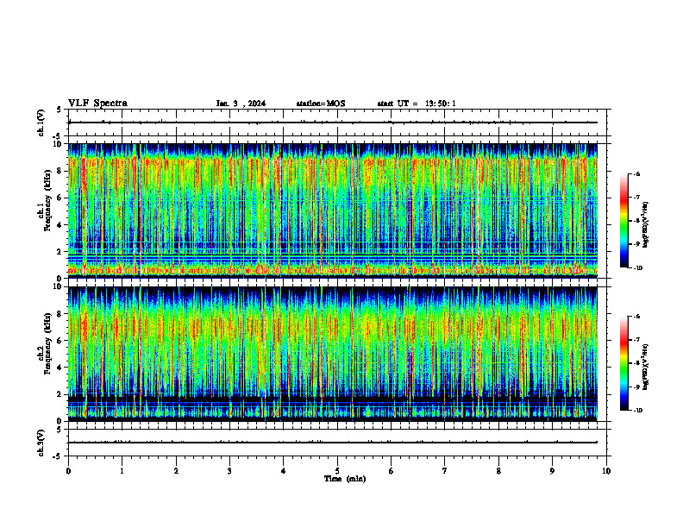This screenshot has width=683, height=528.
Task: Click the ch.1 spectrogram color scale bar
Action: [623, 221]
